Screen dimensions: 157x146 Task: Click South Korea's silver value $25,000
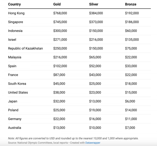click(95, 84)
